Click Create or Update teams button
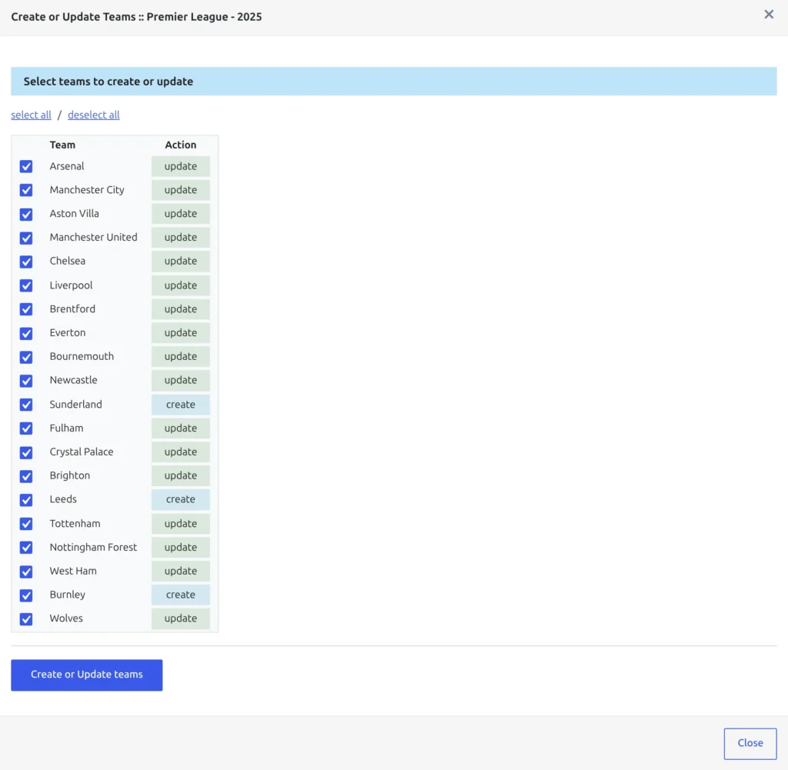Viewport: 788px width, 770px height. click(x=86, y=675)
